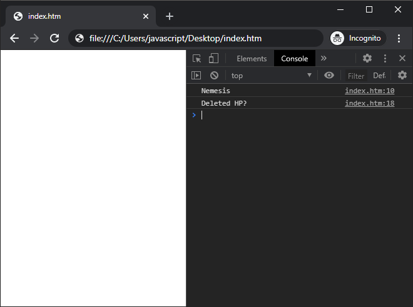This screenshot has height=307, width=413.
Task: Open the index.htm:10 source link
Action: (370, 91)
